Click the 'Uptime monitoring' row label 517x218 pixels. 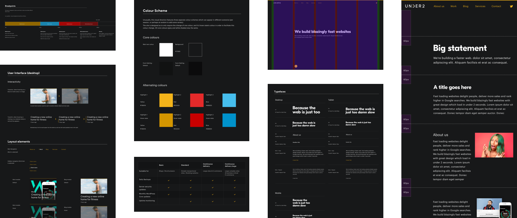click(147, 201)
